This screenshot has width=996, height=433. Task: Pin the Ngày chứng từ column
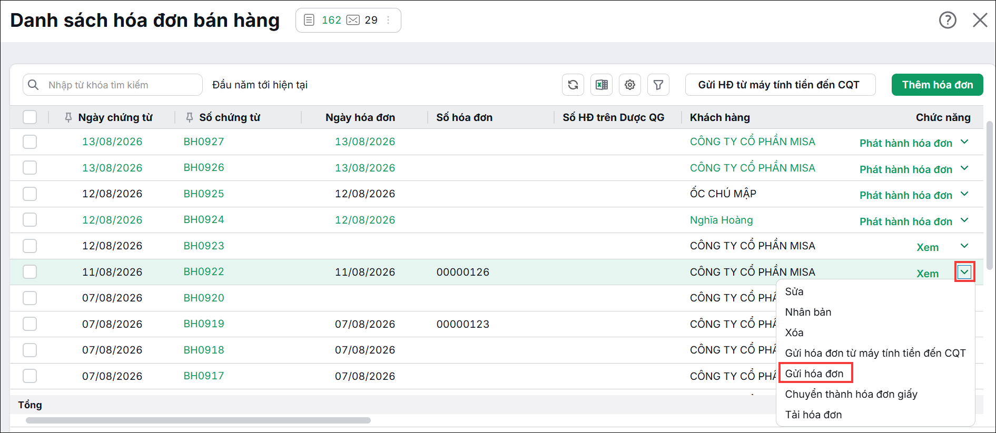tap(68, 117)
